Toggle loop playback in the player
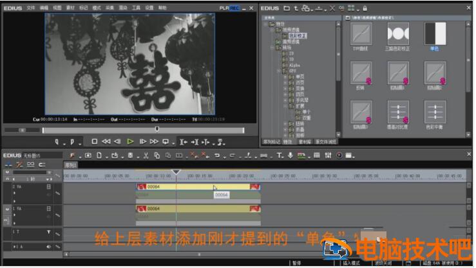The image size is (476, 268). click(x=166, y=141)
